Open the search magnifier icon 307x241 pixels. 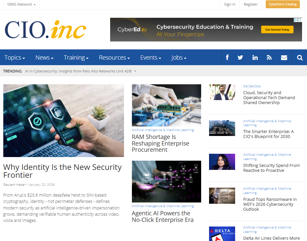click(x=299, y=58)
